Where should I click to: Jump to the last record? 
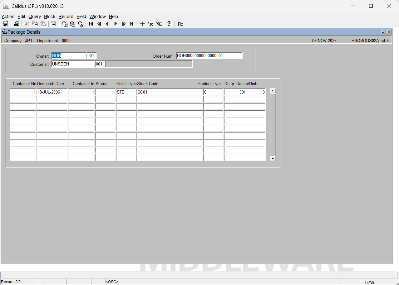click(132, 24)
